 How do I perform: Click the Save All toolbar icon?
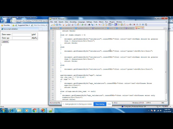(60, 25)
